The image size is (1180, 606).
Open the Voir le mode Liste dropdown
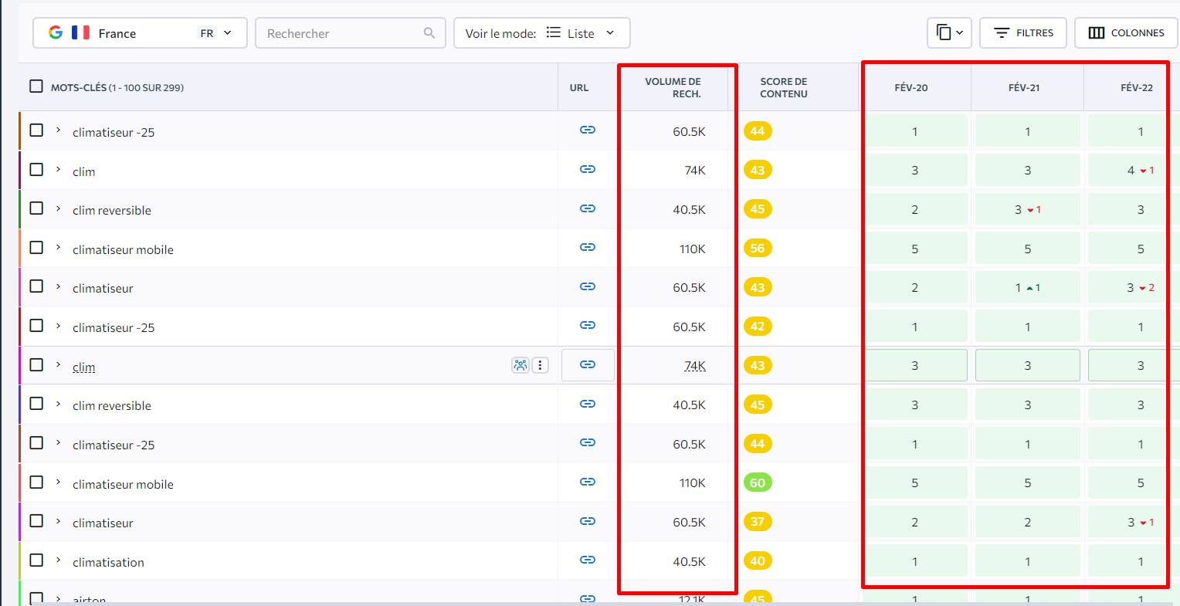[542, 33]
